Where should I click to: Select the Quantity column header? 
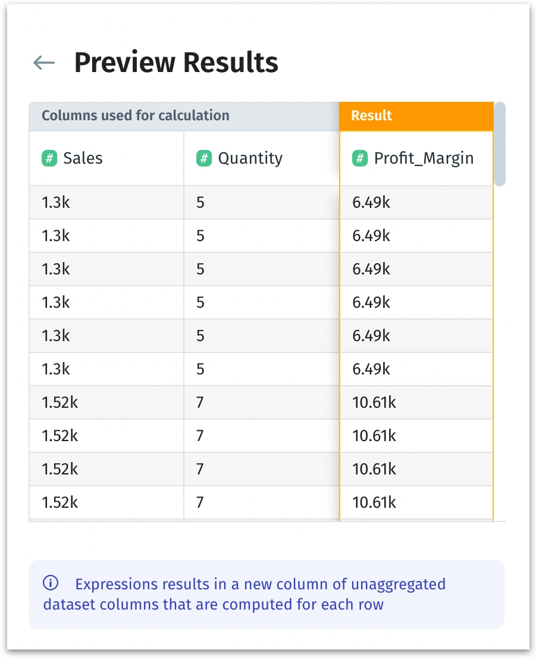[x=250, y=158]
